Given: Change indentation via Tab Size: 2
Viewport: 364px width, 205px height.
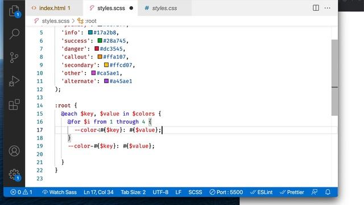Looking at the screenshot, I should click(133, 192).
